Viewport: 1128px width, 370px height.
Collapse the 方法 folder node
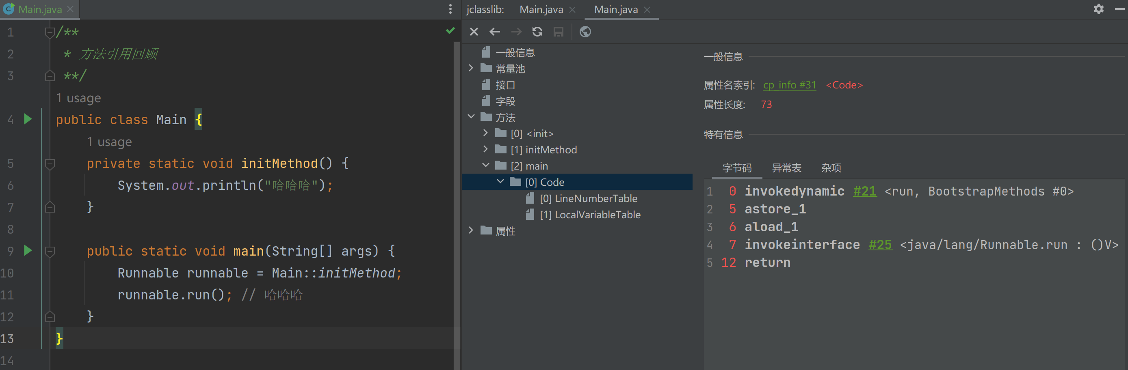(x=471, y=117)
